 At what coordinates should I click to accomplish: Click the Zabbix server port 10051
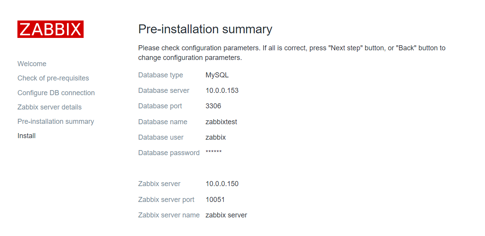click(x=215, y=200)
